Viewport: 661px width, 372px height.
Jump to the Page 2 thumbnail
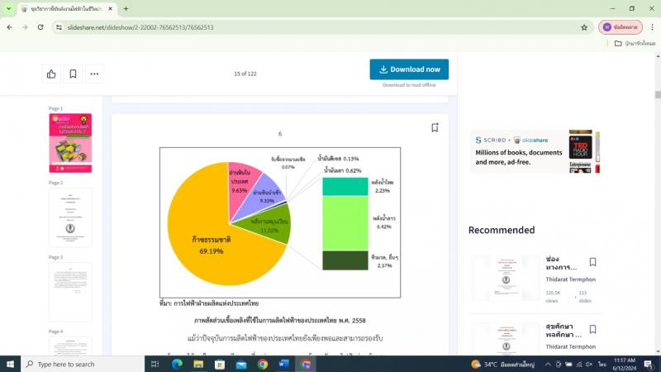[x=70, y=217]
